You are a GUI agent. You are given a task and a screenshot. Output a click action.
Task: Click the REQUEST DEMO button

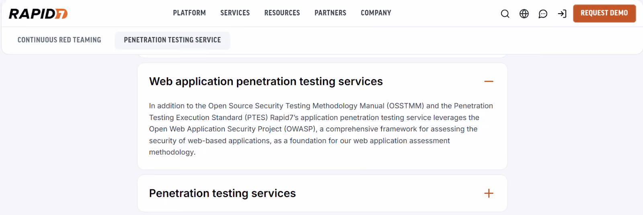(604, 13)
